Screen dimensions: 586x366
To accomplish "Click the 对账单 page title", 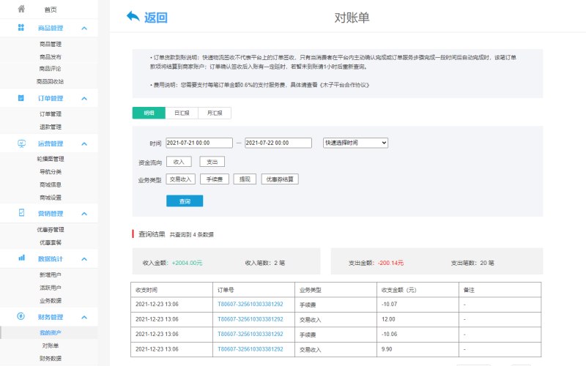I will pyautogui.click(x=352, y=18).
